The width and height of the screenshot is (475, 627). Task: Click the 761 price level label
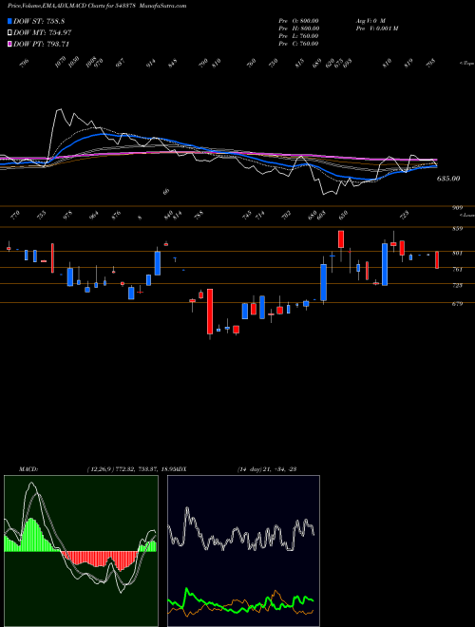point(457,270)
